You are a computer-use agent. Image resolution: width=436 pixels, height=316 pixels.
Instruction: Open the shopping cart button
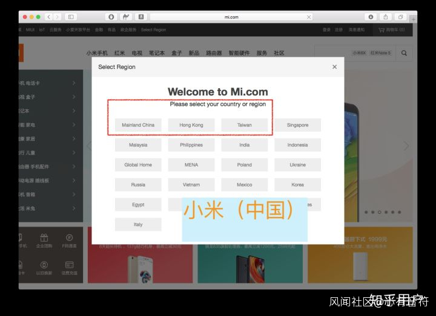pos(392,30)
